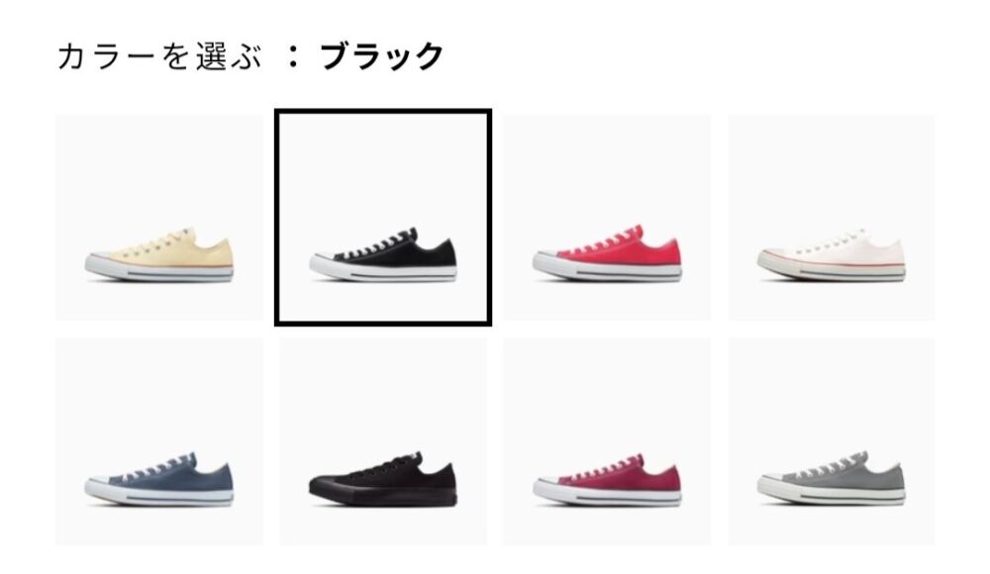Image resolution: width=990 pixels, height=574 pixels.
Task: Click the ブラック selected color label
Action: click(382, 56)
